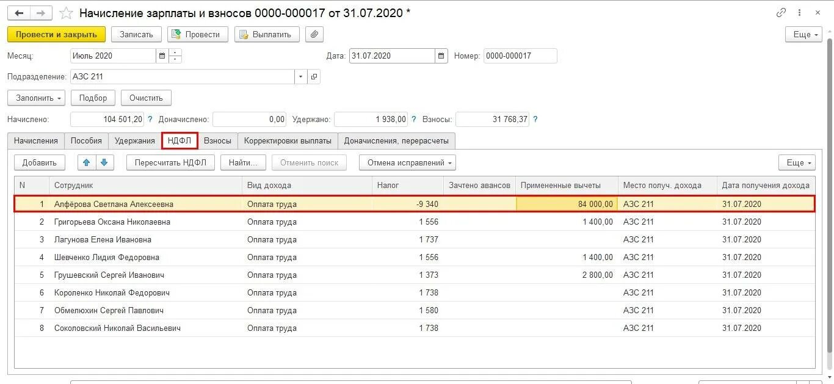Open the three-dots window menu
The height and width of the screenshot is (384, 834).
pos(800,13)
